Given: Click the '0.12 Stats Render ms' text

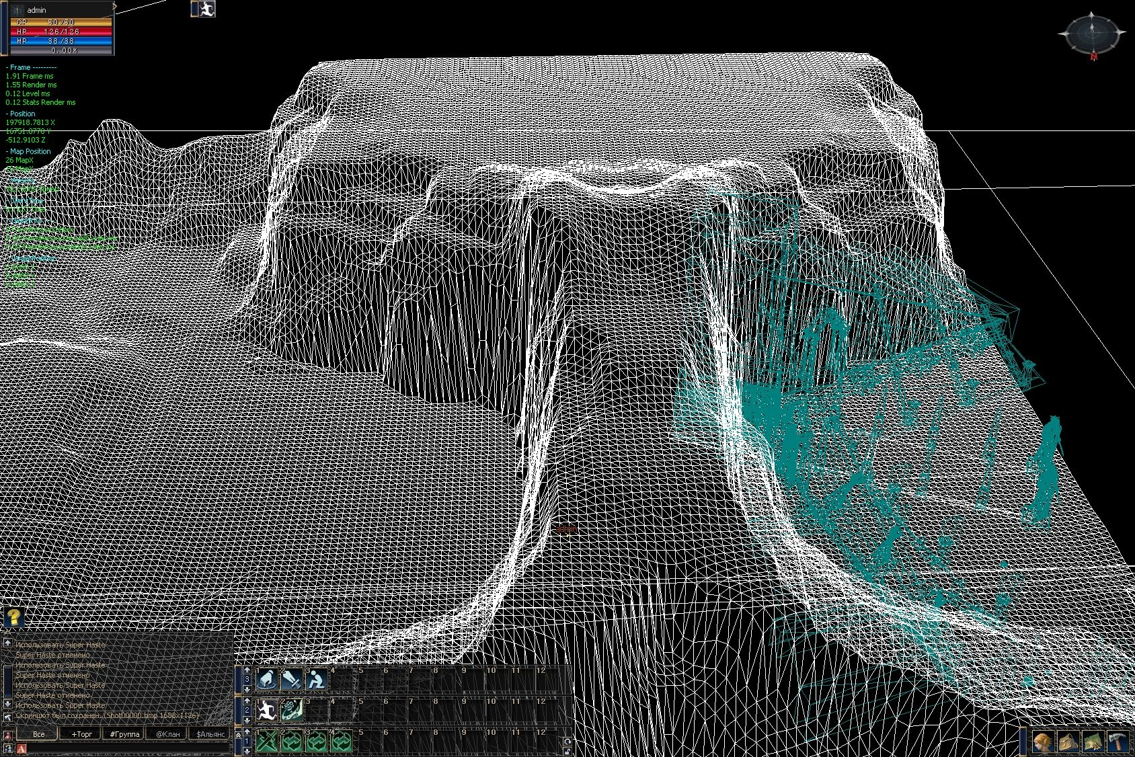Looking at the screenshot, I should pyautogui.click(x=40, y=102).
